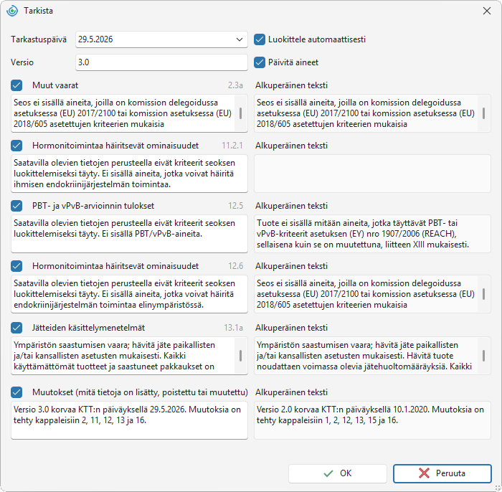Image resolution: width=502 pixels, height=492 pixels.
Task: Confirm with the OK button
Action: coord(338,473)
